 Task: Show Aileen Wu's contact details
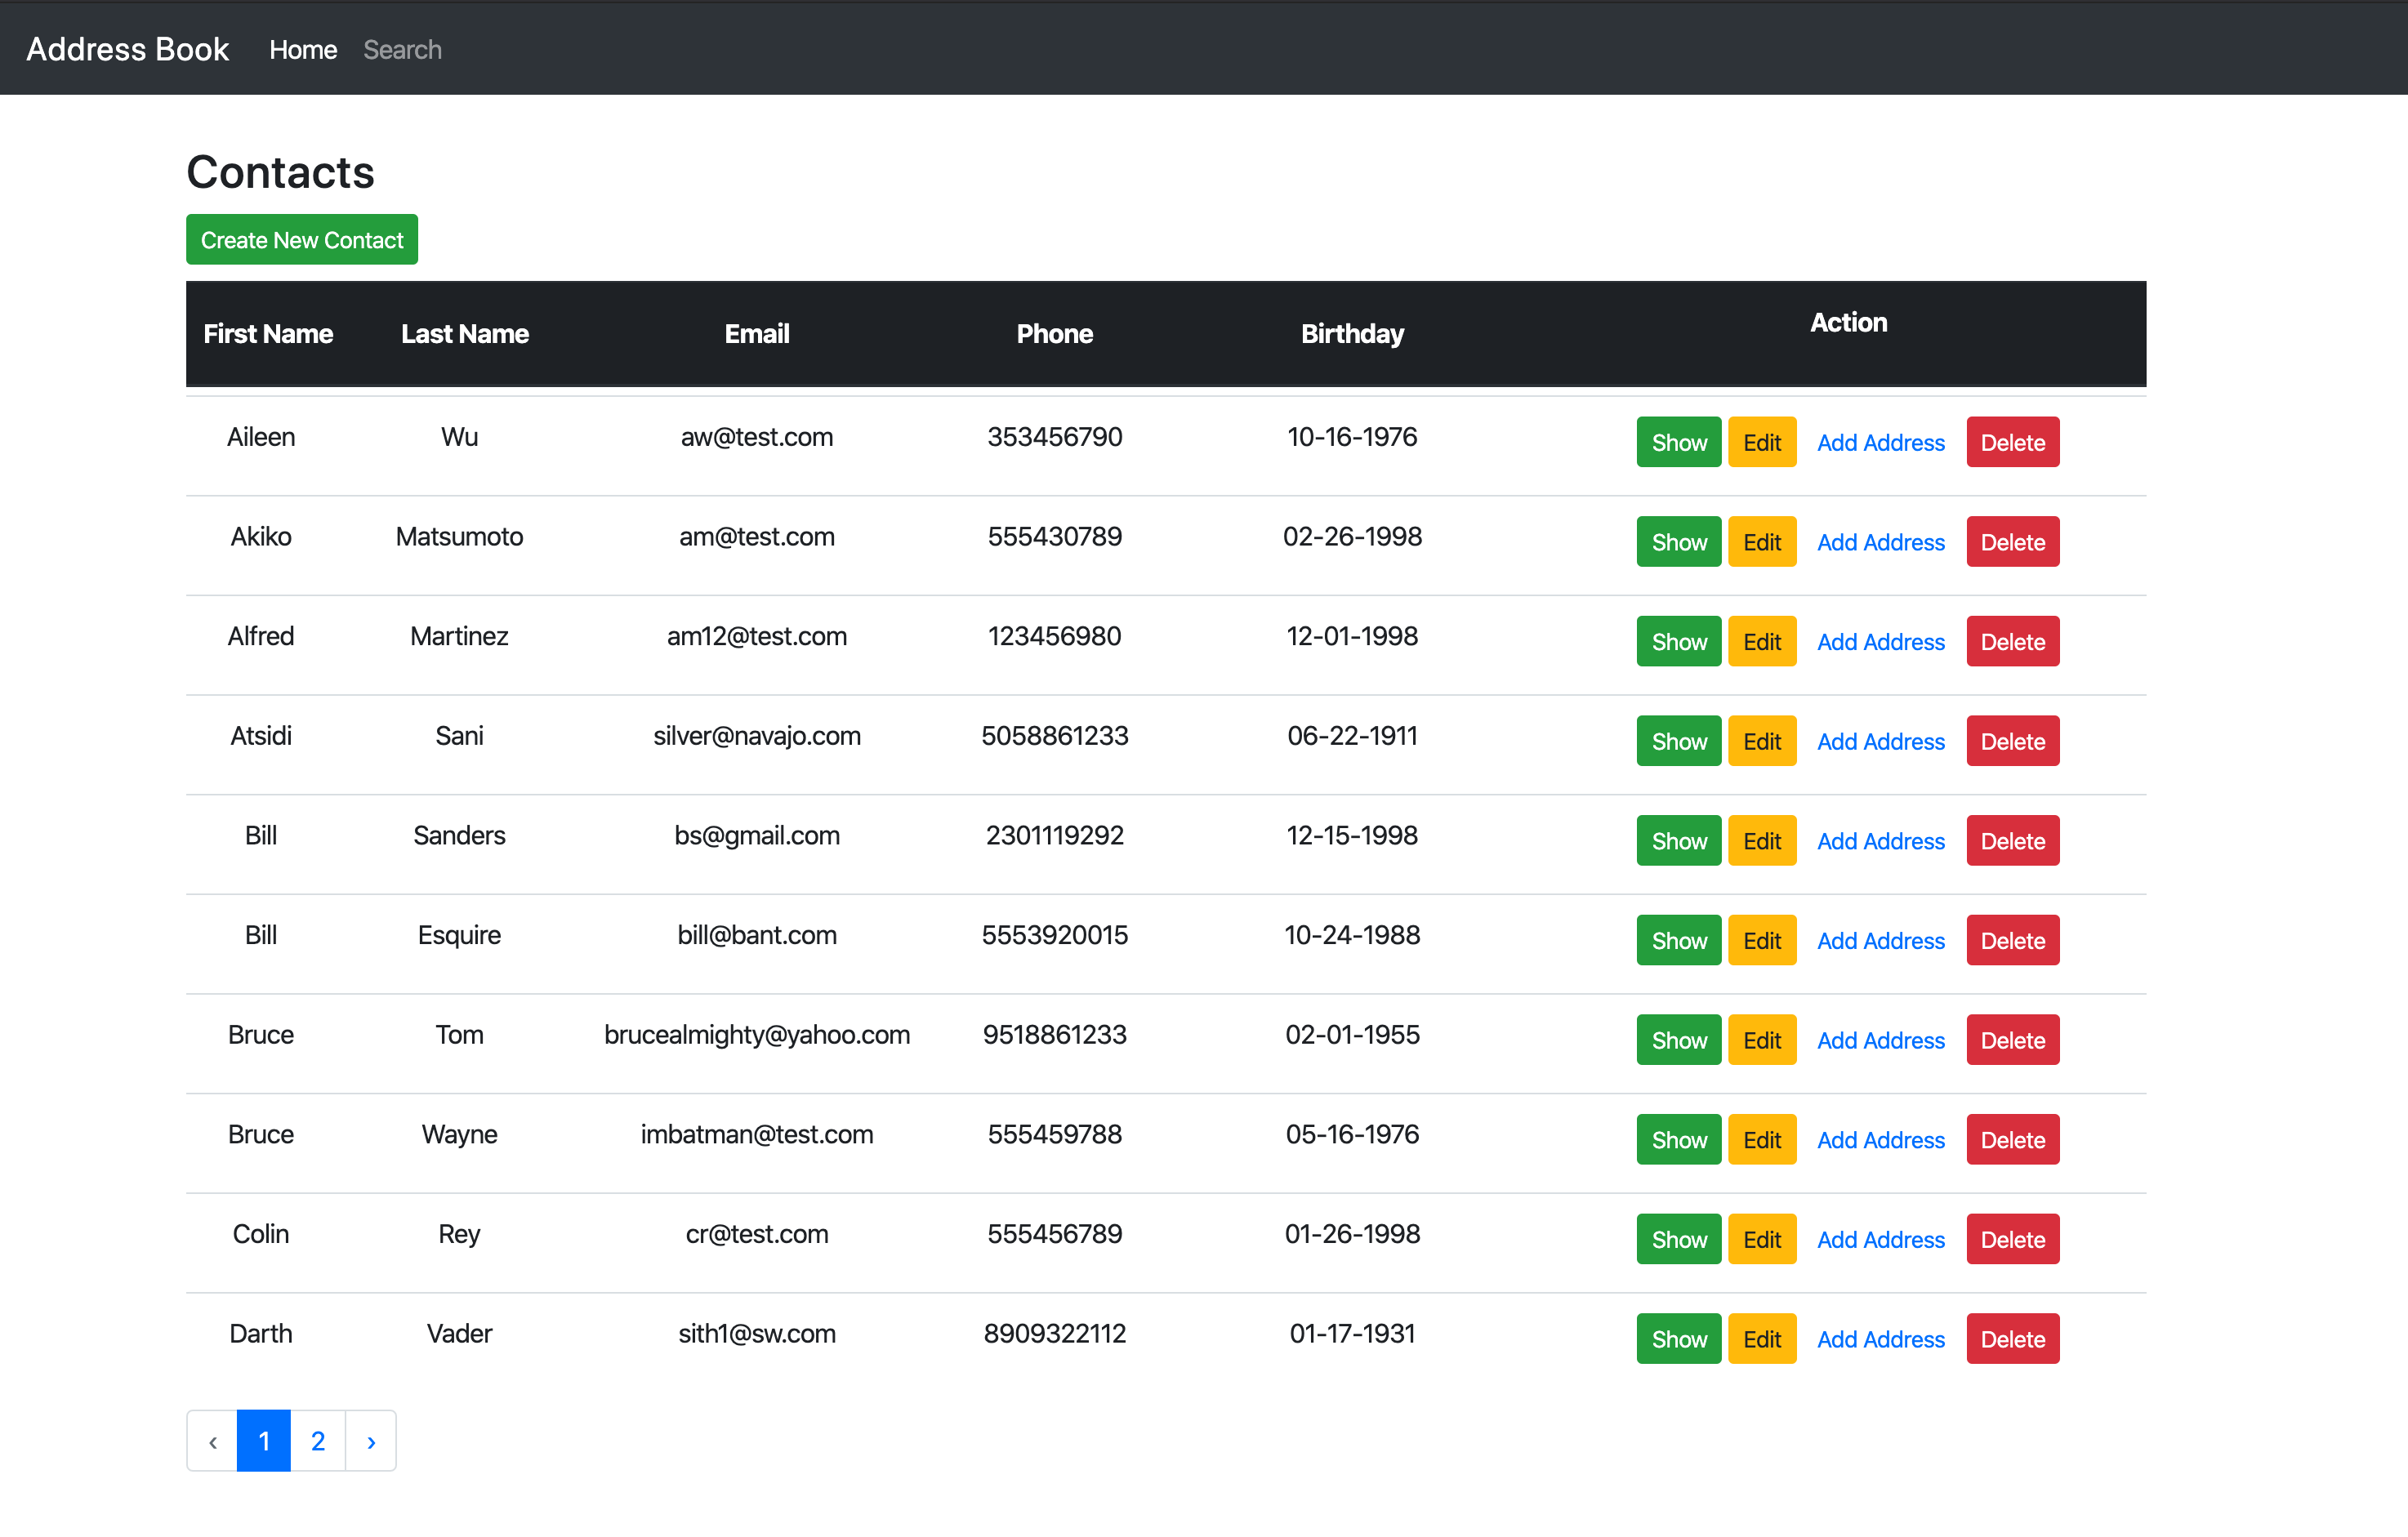click(1679, 442)
